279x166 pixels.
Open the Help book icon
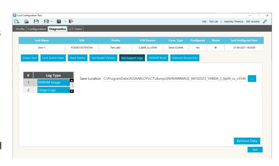tap(59, 22)
